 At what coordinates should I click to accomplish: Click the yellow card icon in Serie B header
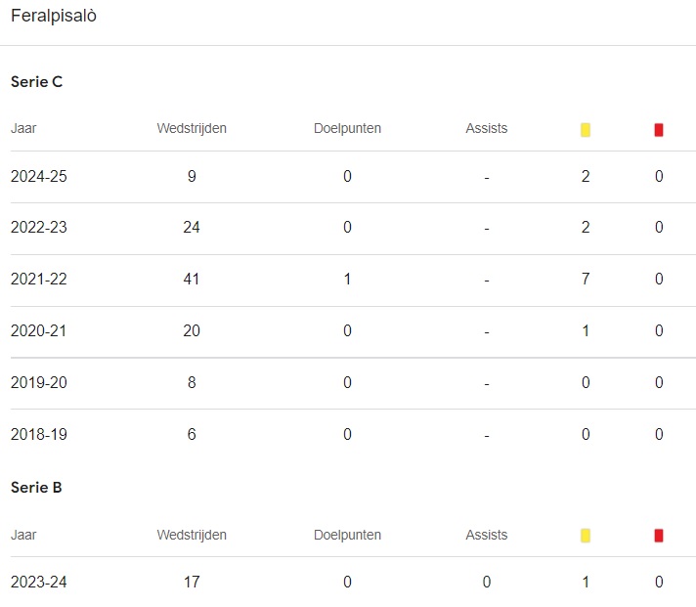pyautogui.click(x=586, y=535)
